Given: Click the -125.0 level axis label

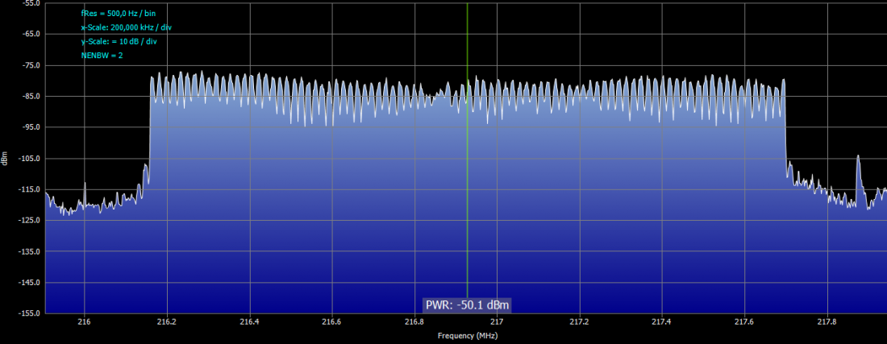Looking at the screenshot, I should [x=30, y=220].
